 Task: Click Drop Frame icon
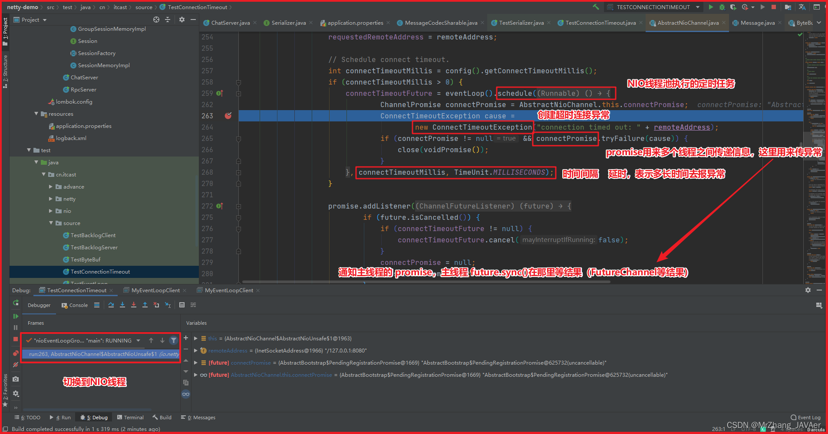point(156,305)
